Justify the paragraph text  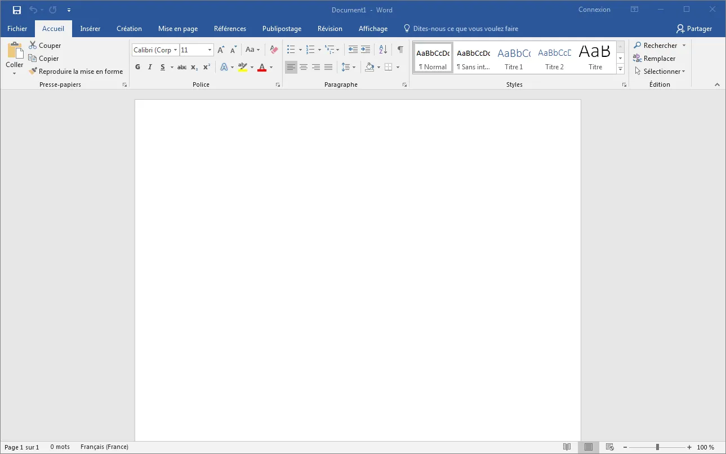(x=328, y=67)
